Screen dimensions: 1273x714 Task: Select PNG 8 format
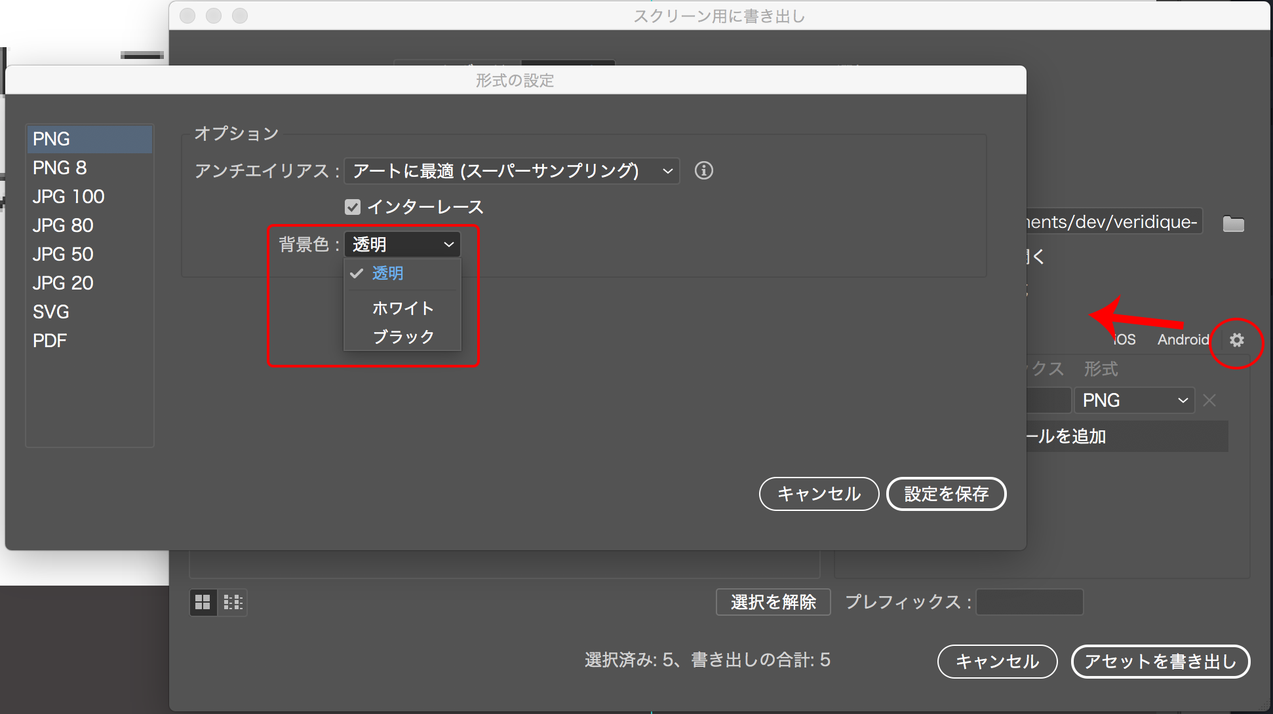click(x=90, y=168)
